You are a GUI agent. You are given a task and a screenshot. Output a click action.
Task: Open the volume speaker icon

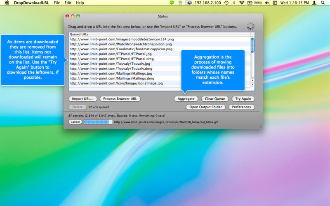(x=266, y=3)
